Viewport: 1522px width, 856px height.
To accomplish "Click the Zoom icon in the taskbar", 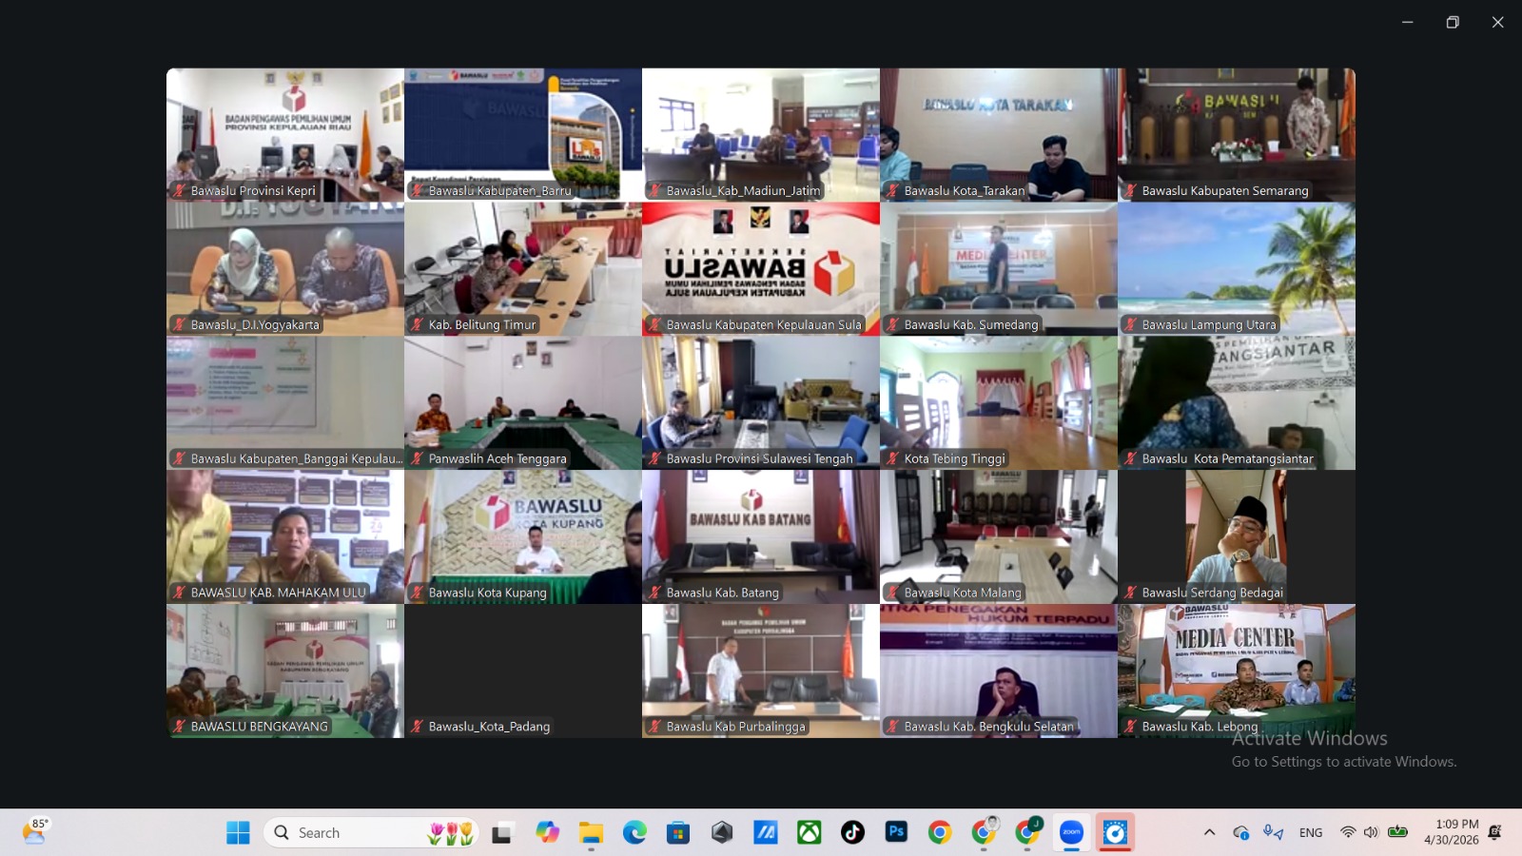I will pos(1071,833).
